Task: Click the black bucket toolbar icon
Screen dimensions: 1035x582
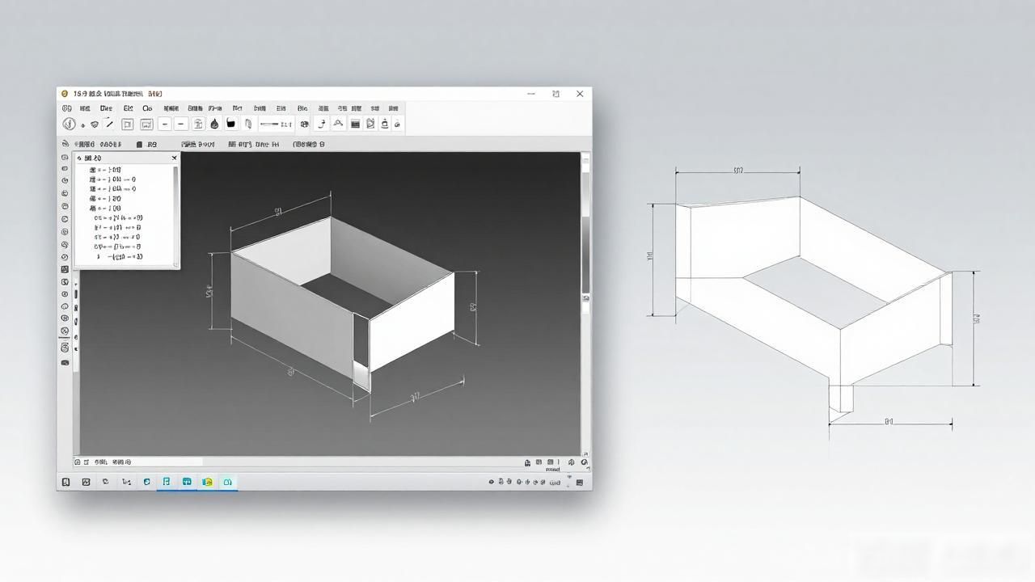Action: pyautogui.click(x=230, y=123)
